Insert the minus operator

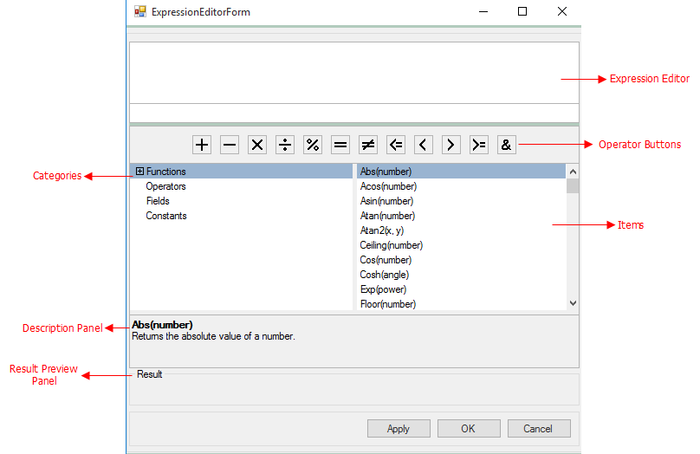(229, 145)
